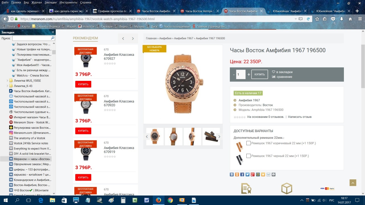Viewport: 365px width, 205px height.
Task: Click the bookmark star icon in toolbar
Action: pos(317,19)
